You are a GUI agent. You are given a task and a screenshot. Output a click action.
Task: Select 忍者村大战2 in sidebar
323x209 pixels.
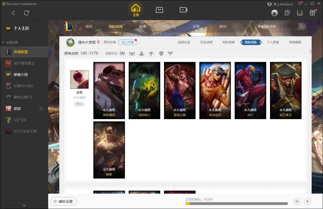[24, 86]
